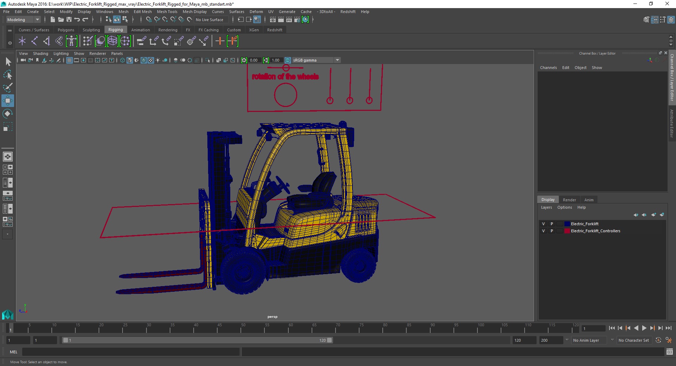Go to start of playback range

coord(612,328)
